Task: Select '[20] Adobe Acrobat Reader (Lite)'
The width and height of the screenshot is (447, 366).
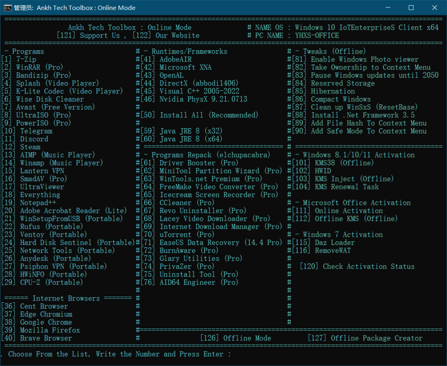Action: point(64,211)
